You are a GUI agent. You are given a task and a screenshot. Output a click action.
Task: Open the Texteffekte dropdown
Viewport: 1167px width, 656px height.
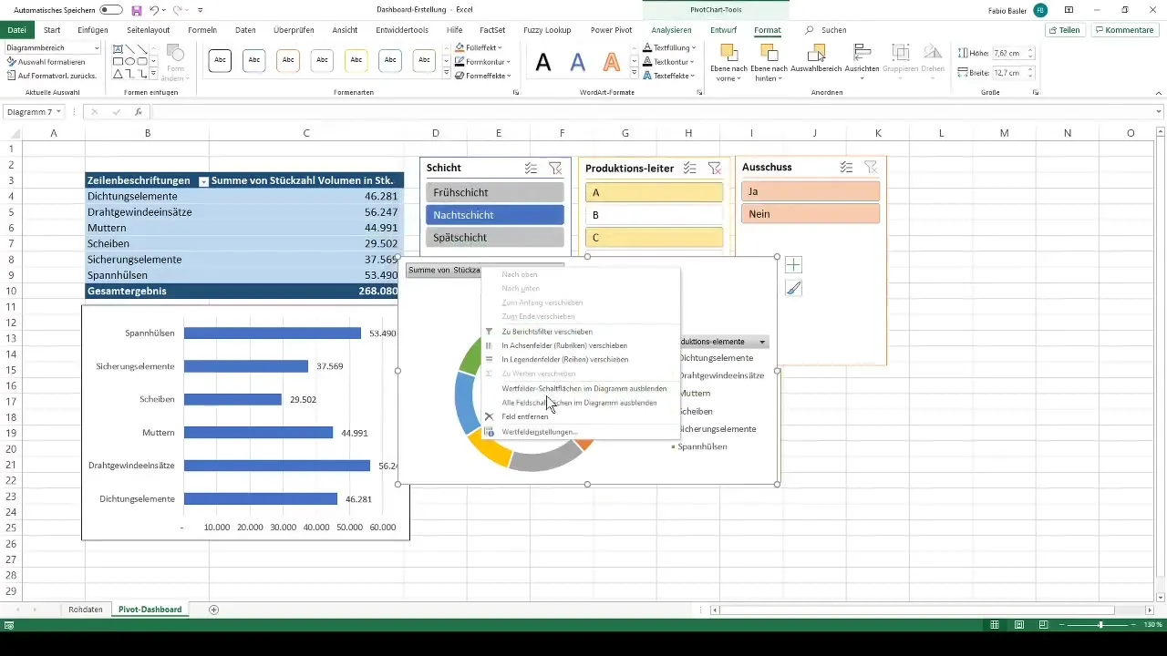[x=668, y=76]
